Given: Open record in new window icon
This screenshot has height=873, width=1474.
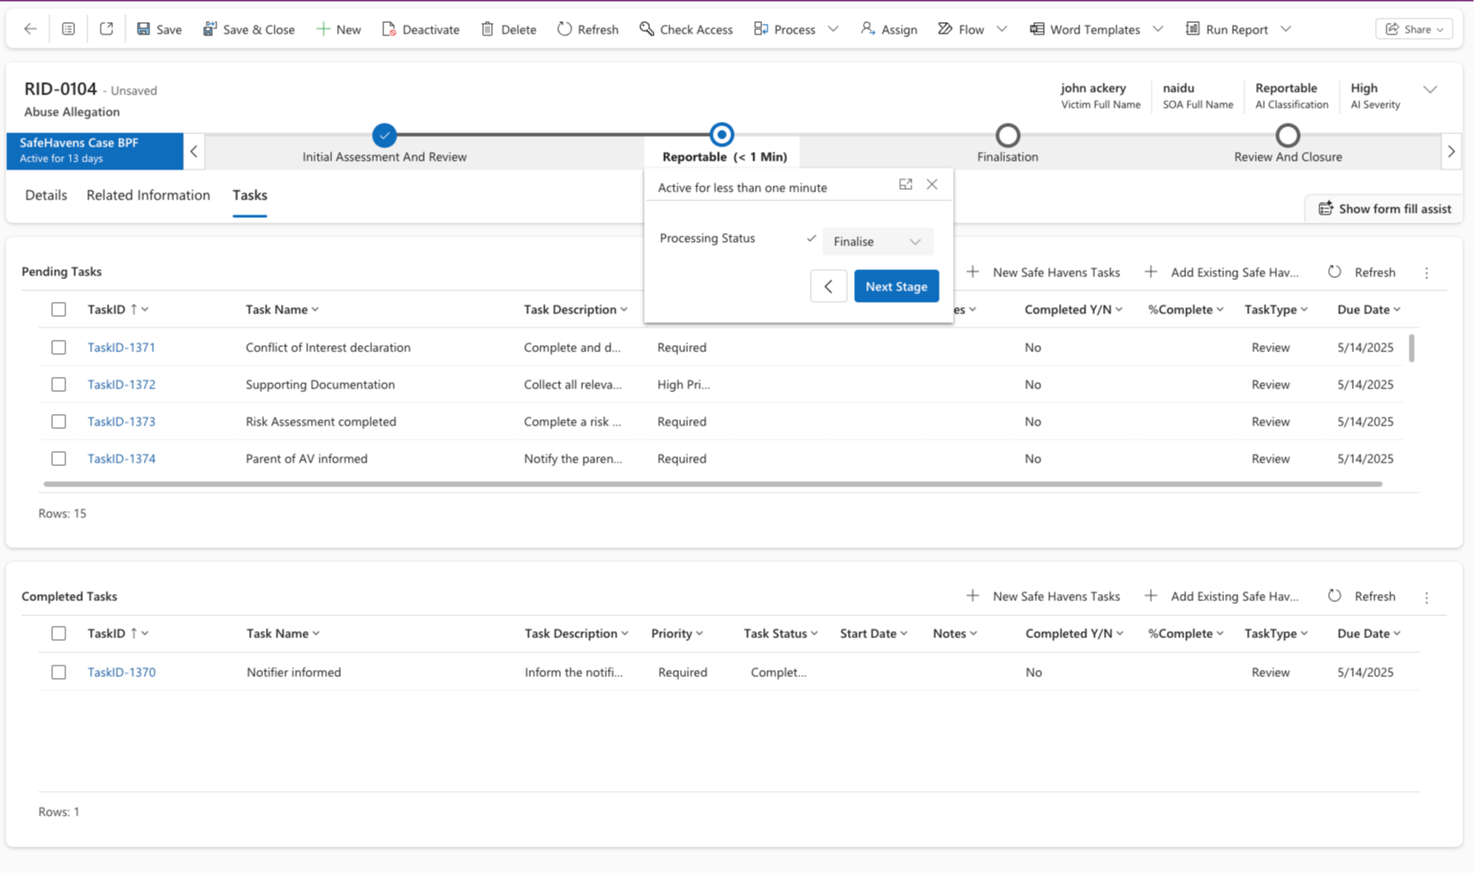Looking at the screenshot, I should (106, 29).
